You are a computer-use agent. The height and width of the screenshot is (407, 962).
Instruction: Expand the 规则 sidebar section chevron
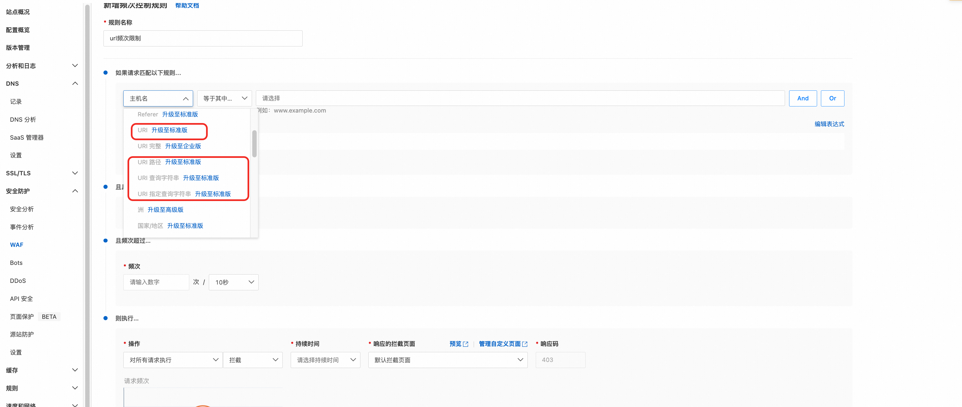click(x=75, y=388)
